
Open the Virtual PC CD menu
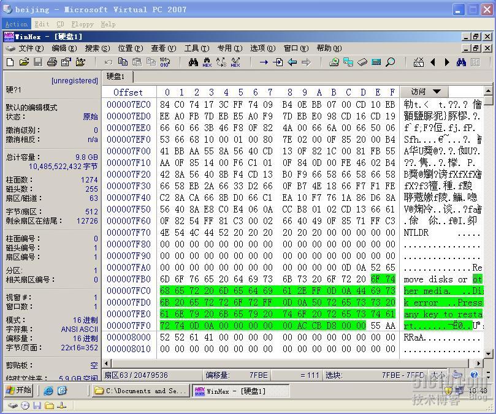61,24
